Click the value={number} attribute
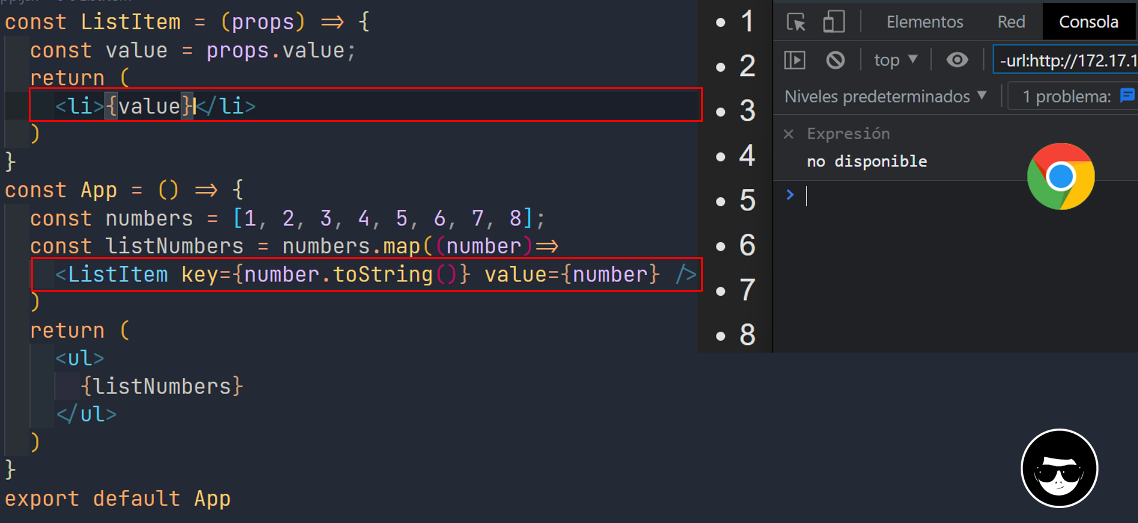This screenshot has height=523, width=1138. (x=572, y=275)
